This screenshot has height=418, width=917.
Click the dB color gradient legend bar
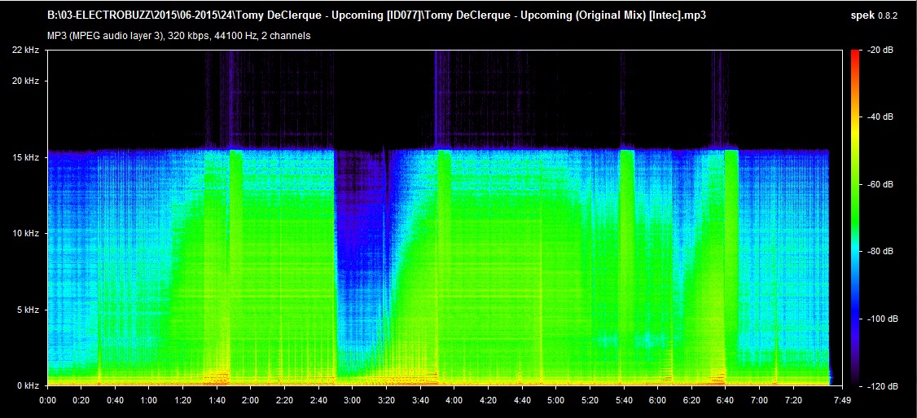(x=855, y=218)
